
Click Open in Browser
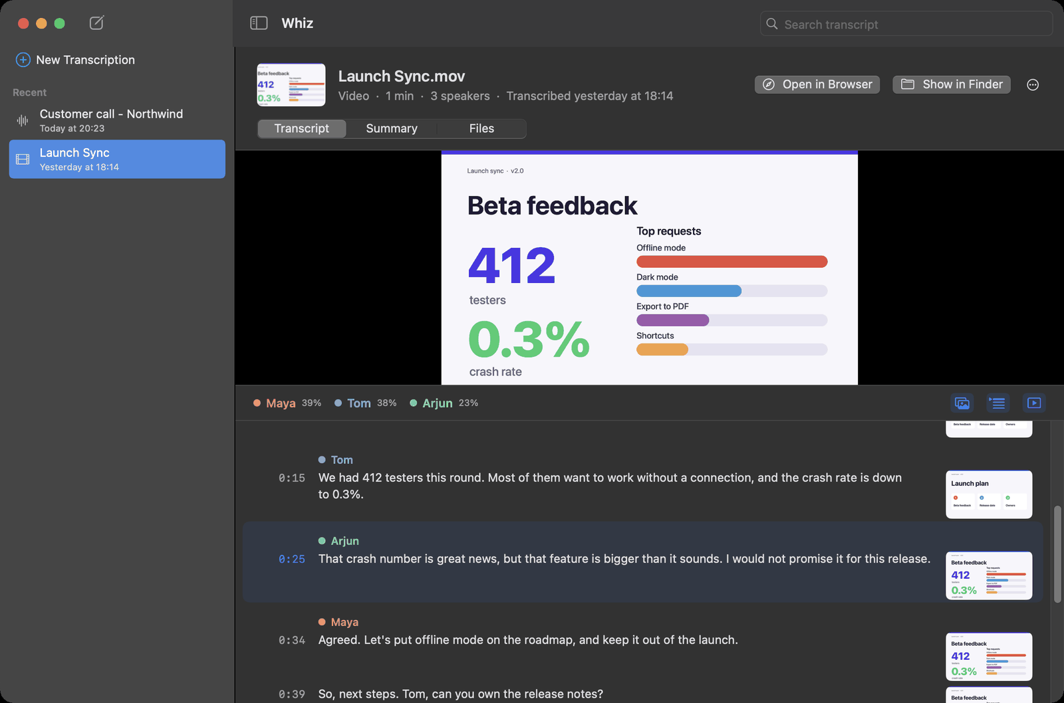[x=817, y=84]
